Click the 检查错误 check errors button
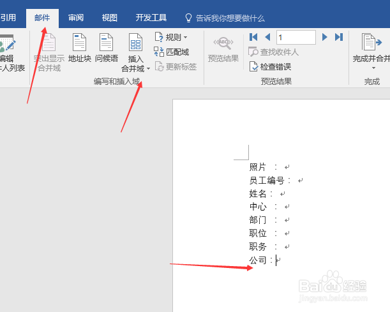Viewport: 390px width, 312px height. [270, 66]
